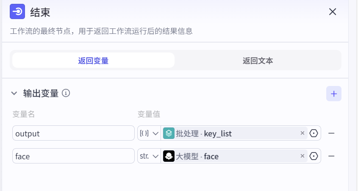
Task: Remove the output variable row
Action: 332,133
